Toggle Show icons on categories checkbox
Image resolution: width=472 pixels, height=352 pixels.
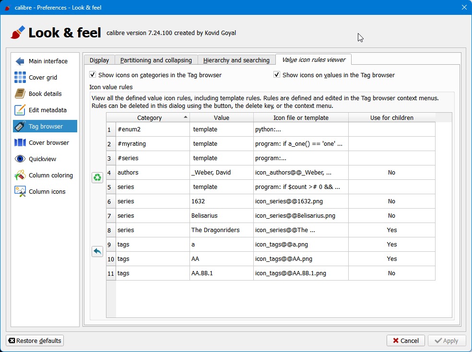pos(93,75)
